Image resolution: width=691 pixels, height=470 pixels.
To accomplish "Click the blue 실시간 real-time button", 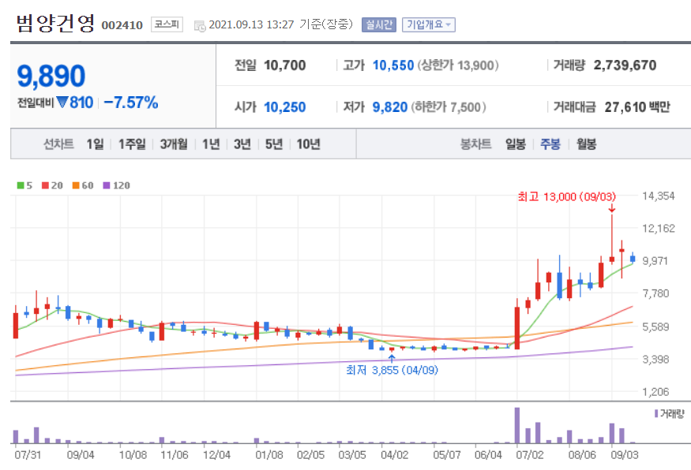I will tap(380, 24).
